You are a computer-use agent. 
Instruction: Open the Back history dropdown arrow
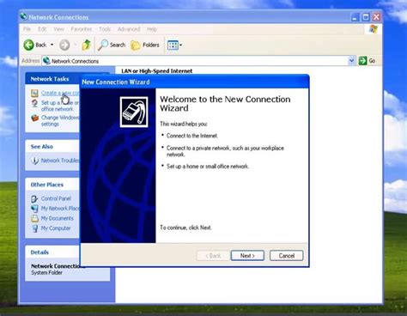52,45
